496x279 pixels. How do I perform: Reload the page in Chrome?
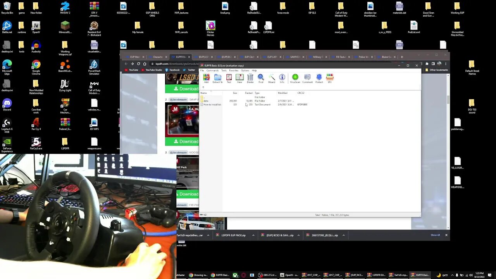point(138,64)
